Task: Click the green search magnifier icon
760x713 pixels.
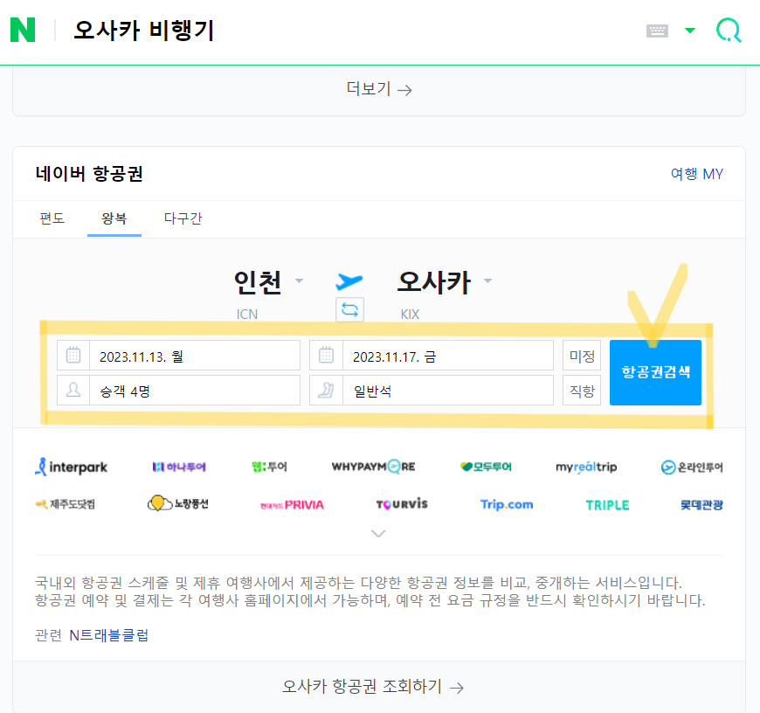Action: pos(729,31)
